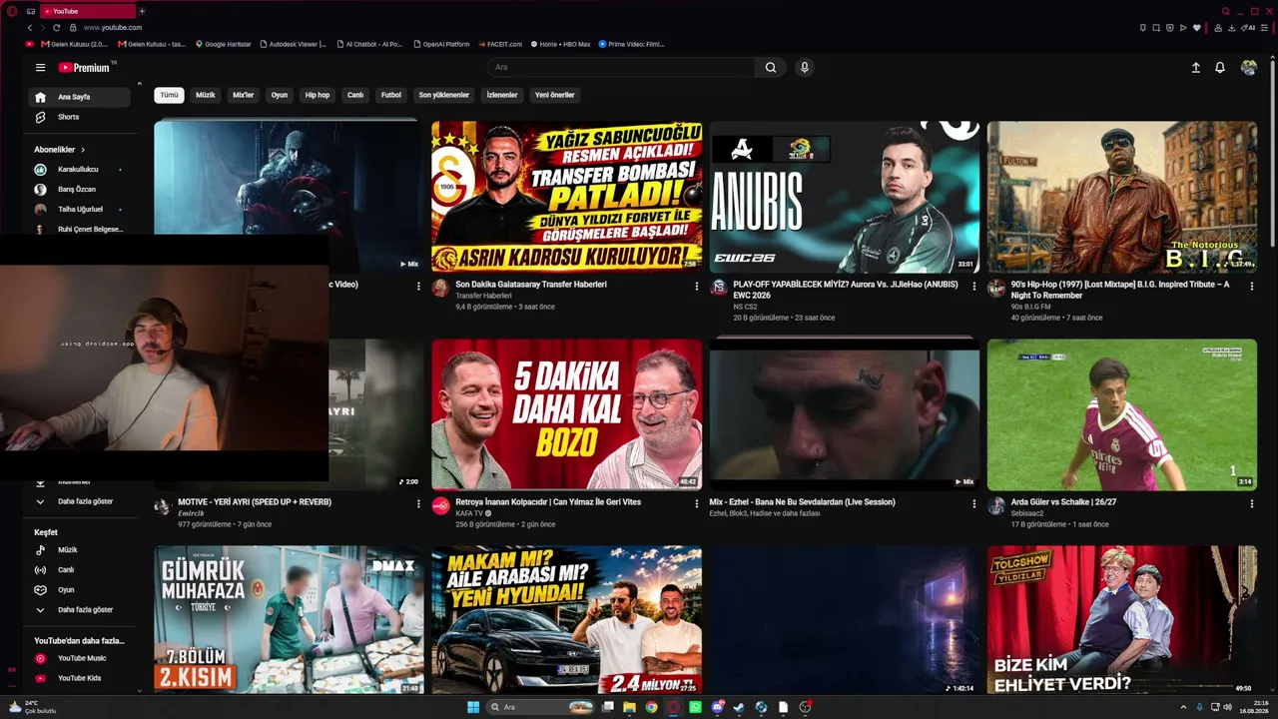Open the notifications bell
The image size is (1278, 719).
tap(1220, 68)
